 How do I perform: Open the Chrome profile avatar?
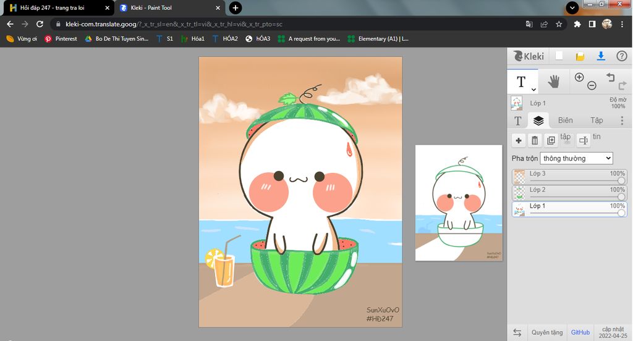[x=607, y=24]
